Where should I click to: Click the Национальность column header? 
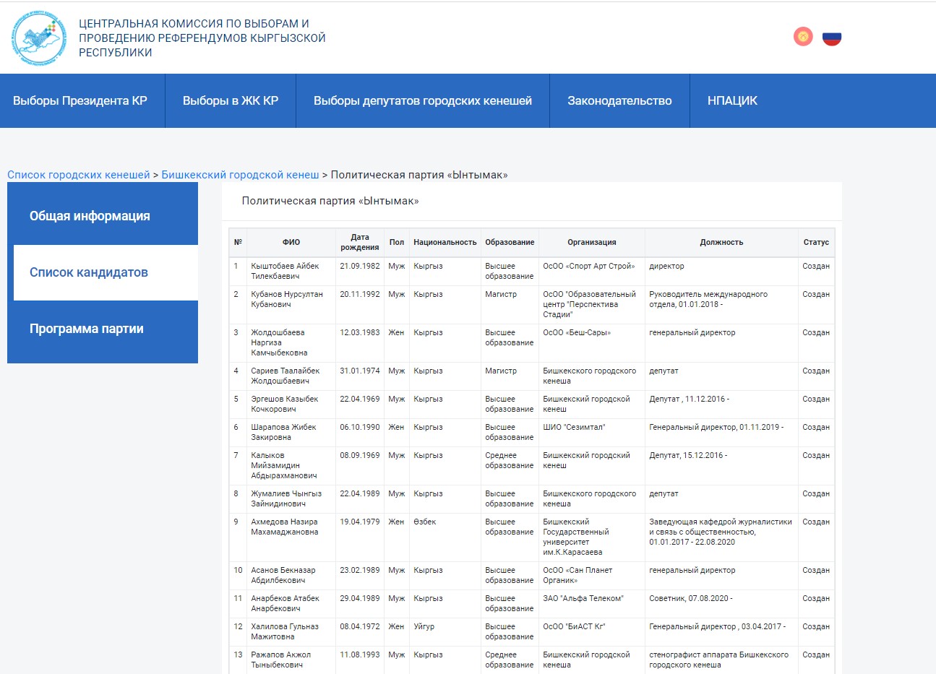click(x=445, y=242)
